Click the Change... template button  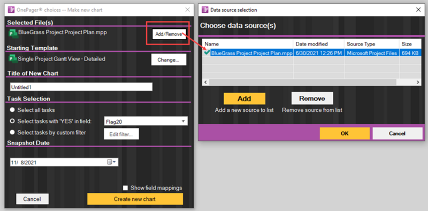(169, 60)
